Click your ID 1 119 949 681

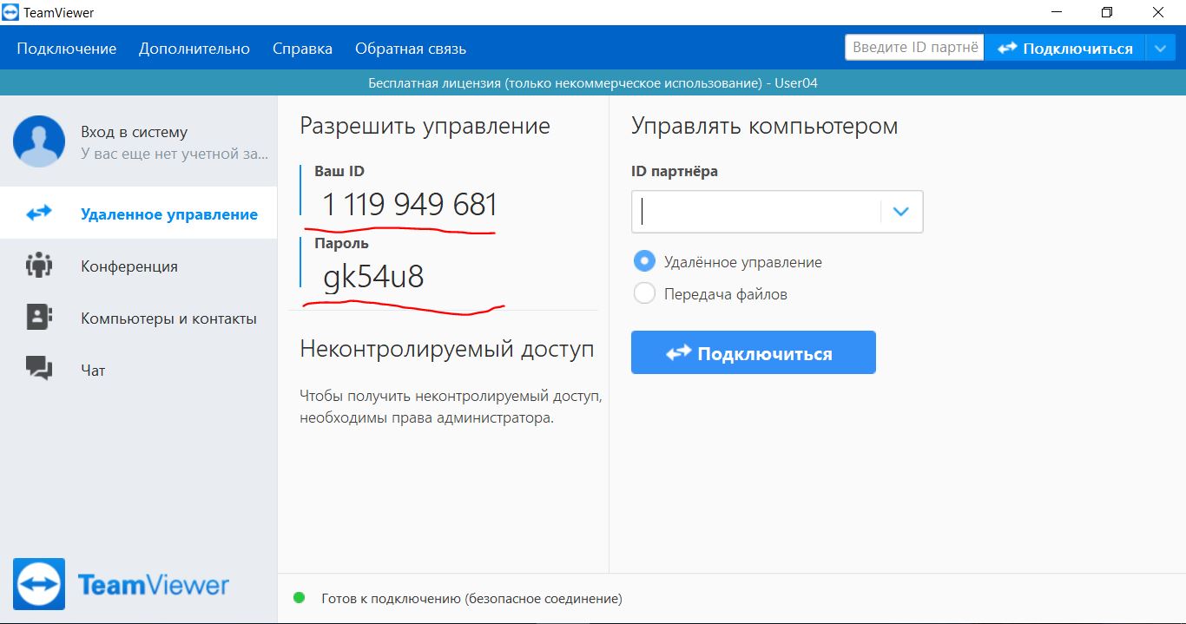click(x=410, y=205)
